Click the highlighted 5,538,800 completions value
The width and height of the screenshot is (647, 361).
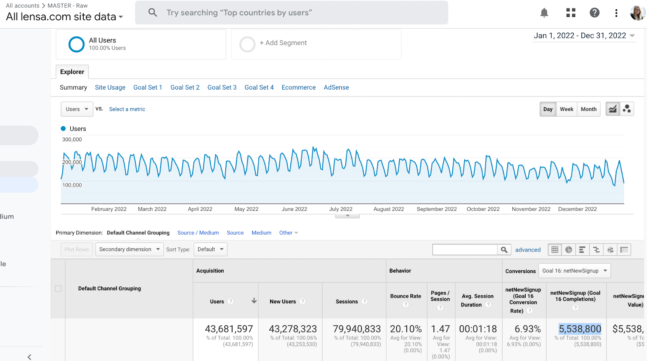[580, 329]
